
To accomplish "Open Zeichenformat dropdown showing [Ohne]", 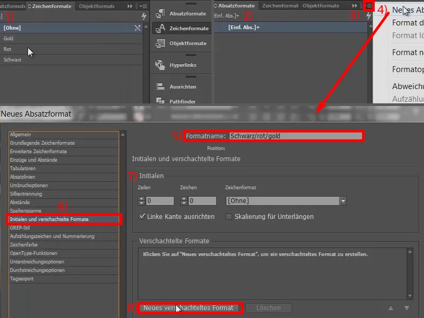I will (x=286, y=201).
